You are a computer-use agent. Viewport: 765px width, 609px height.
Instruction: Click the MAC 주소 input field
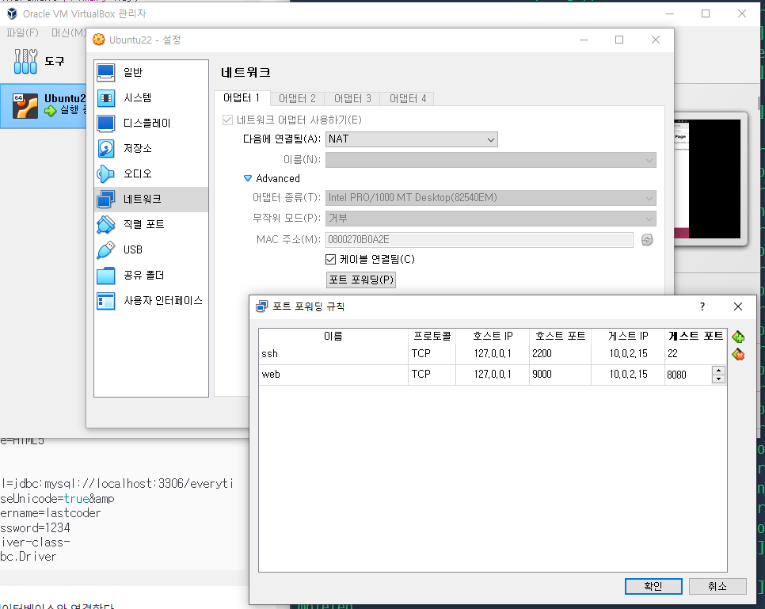[x=479, y=240]
